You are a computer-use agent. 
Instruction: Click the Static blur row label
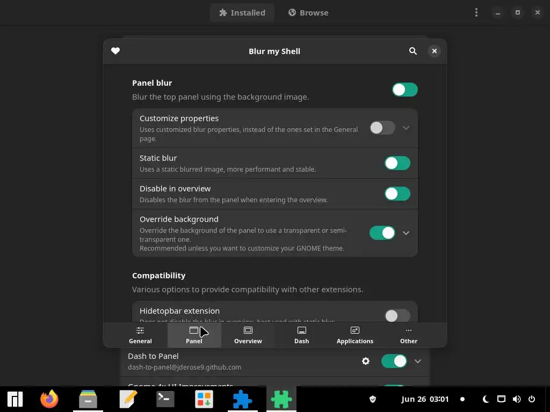pyautogui.click(x=158, y=158)
